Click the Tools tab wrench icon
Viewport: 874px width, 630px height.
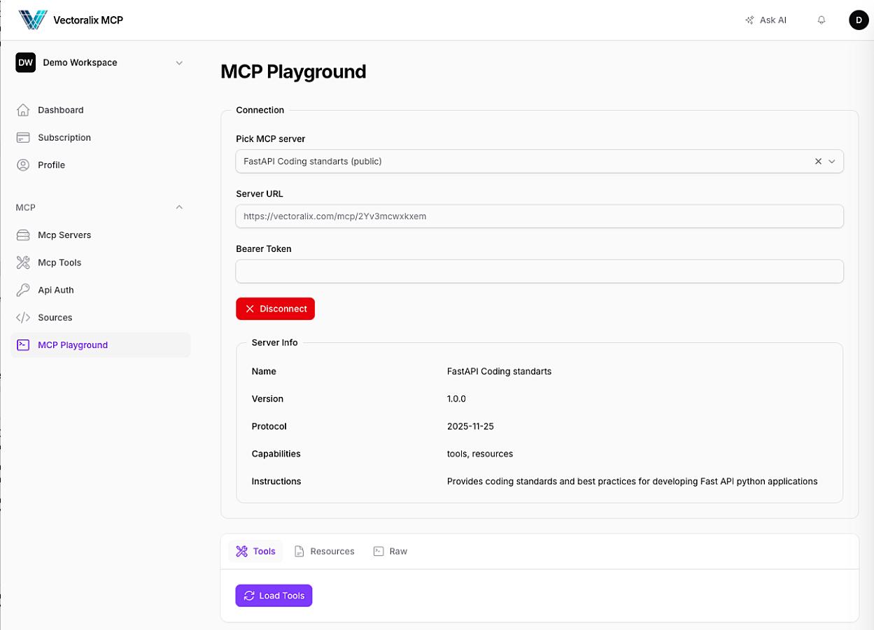point(242,552)
